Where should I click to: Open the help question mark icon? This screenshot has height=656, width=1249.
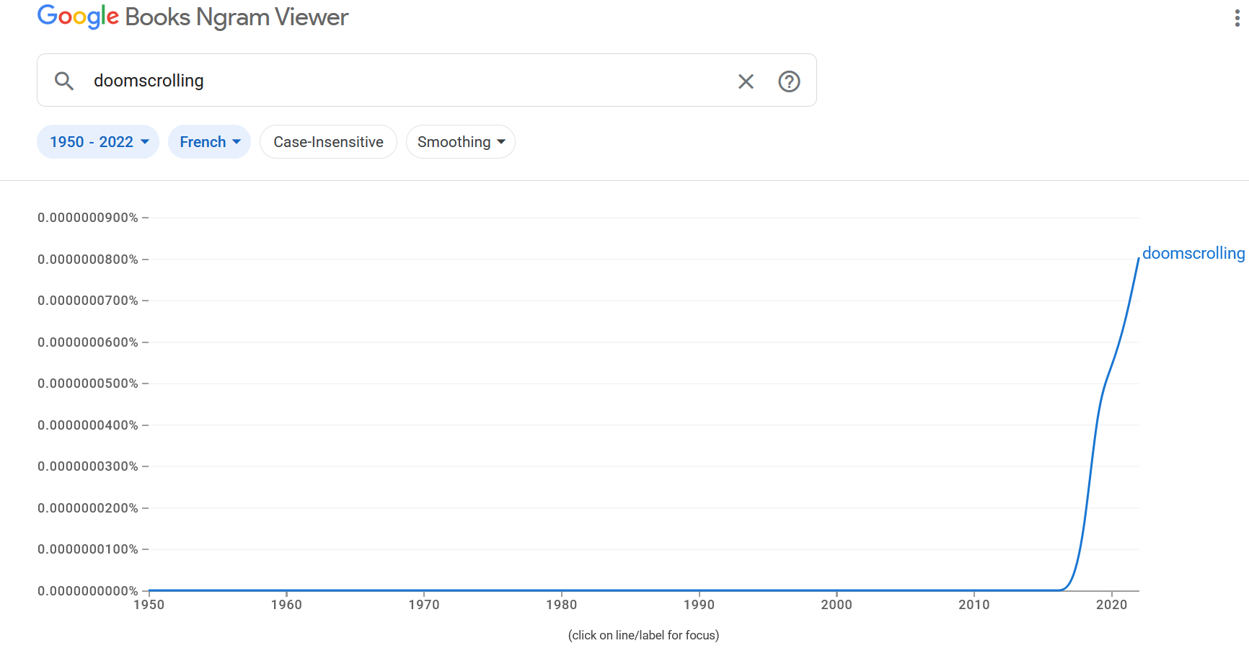(789, 81)
